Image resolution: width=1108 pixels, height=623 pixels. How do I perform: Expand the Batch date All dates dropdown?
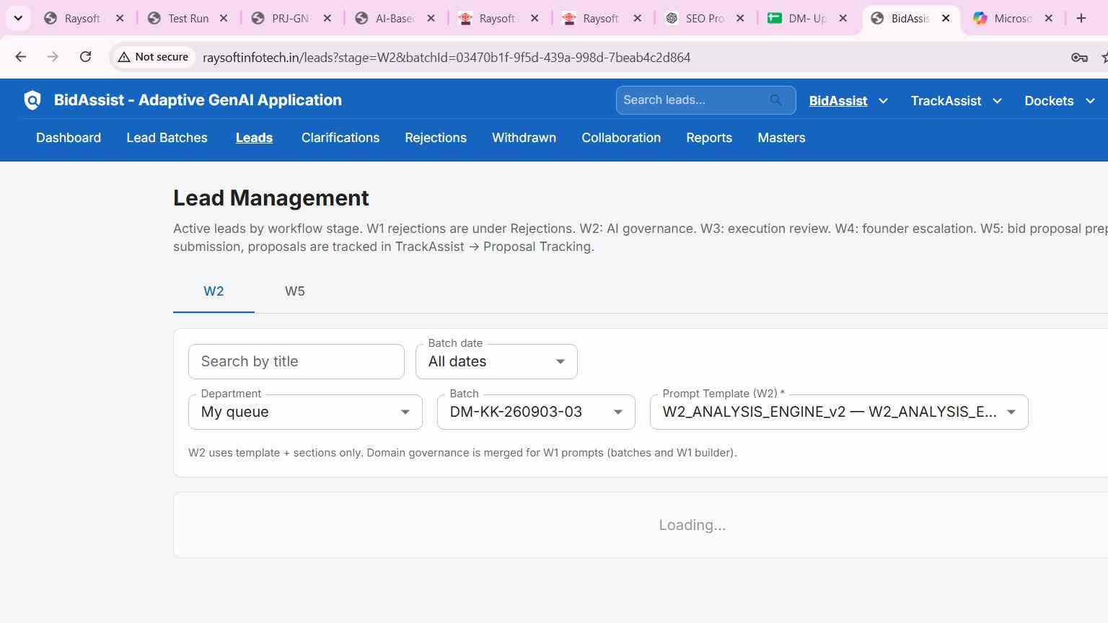pos(496,361)
